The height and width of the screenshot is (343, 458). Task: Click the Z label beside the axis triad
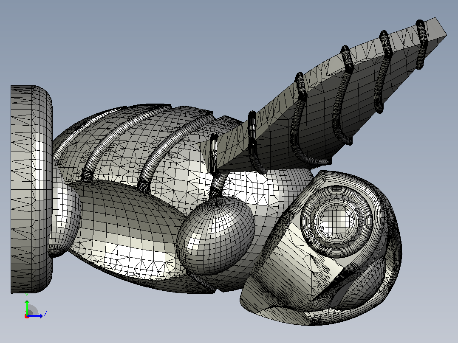(45, 314)
